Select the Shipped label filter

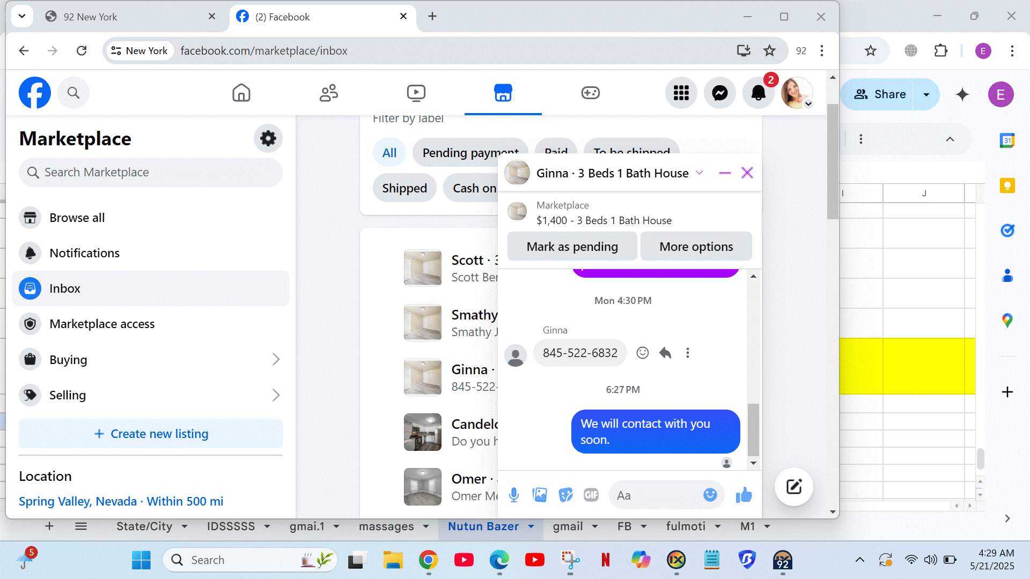(404, 188)
